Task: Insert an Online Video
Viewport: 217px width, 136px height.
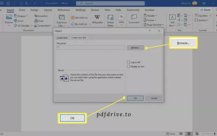Action: (x=110, y=21)
